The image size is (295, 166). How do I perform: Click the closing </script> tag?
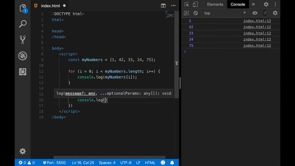coord(69,112)
